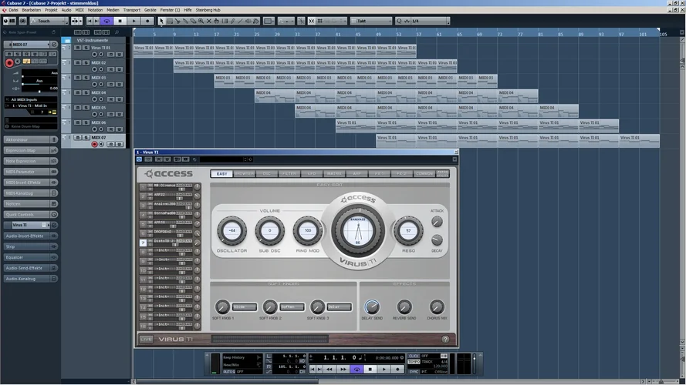Open the Touch automation mode dropdown
686x385 pixels.
(x=49, y=21)
